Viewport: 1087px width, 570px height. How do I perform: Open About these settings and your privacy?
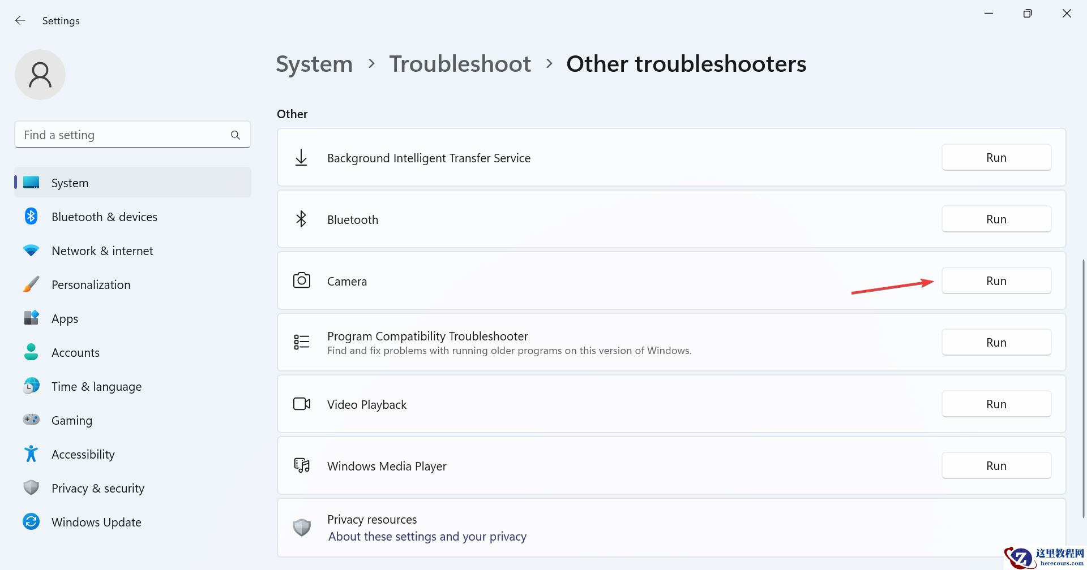coord(427,537)
